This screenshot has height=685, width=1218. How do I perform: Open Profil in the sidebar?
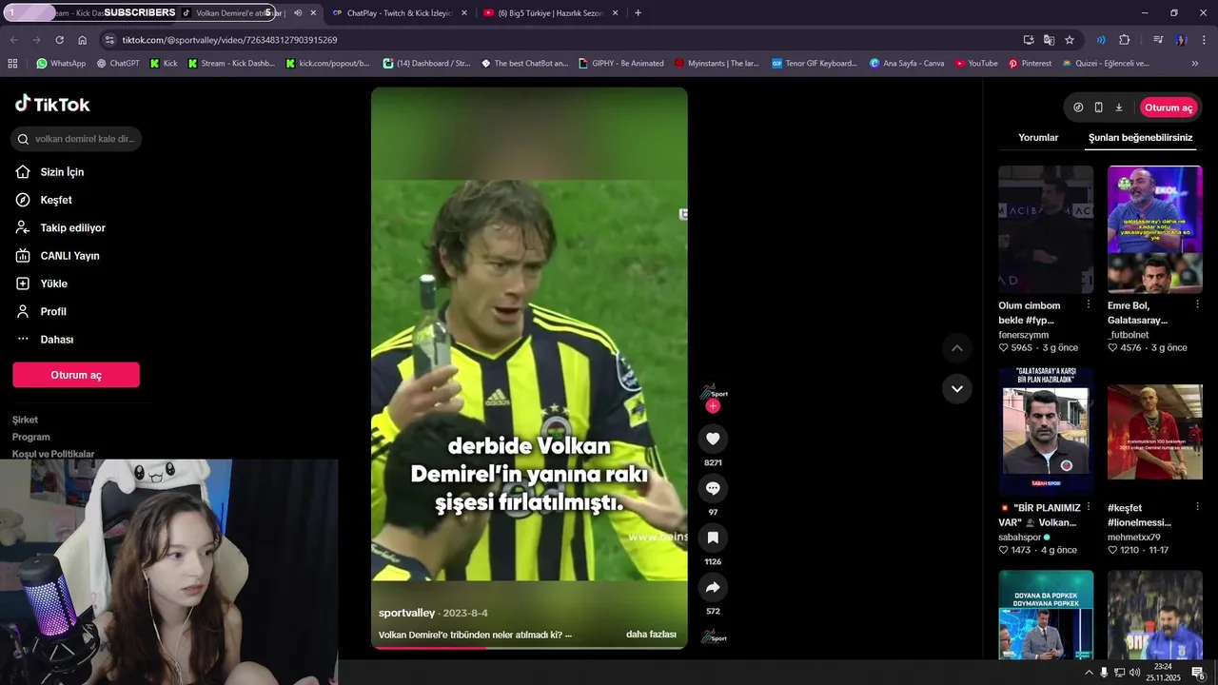[40, 312]
